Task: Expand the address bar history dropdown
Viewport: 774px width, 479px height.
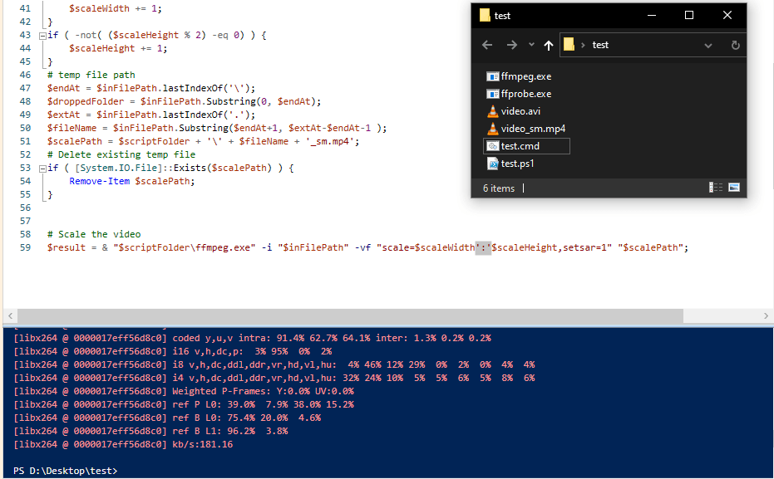Action: 708,45
